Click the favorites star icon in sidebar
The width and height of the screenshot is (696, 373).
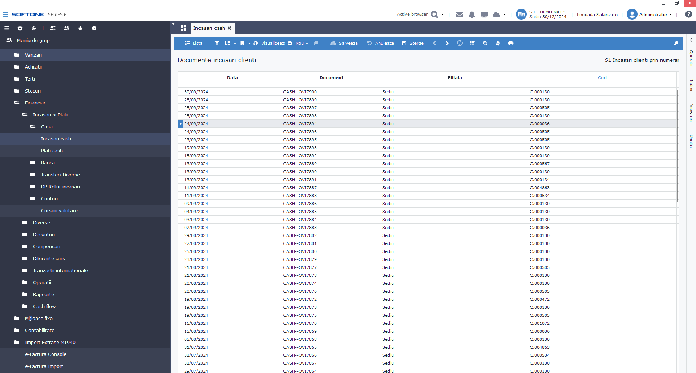(x=80, y=28)
